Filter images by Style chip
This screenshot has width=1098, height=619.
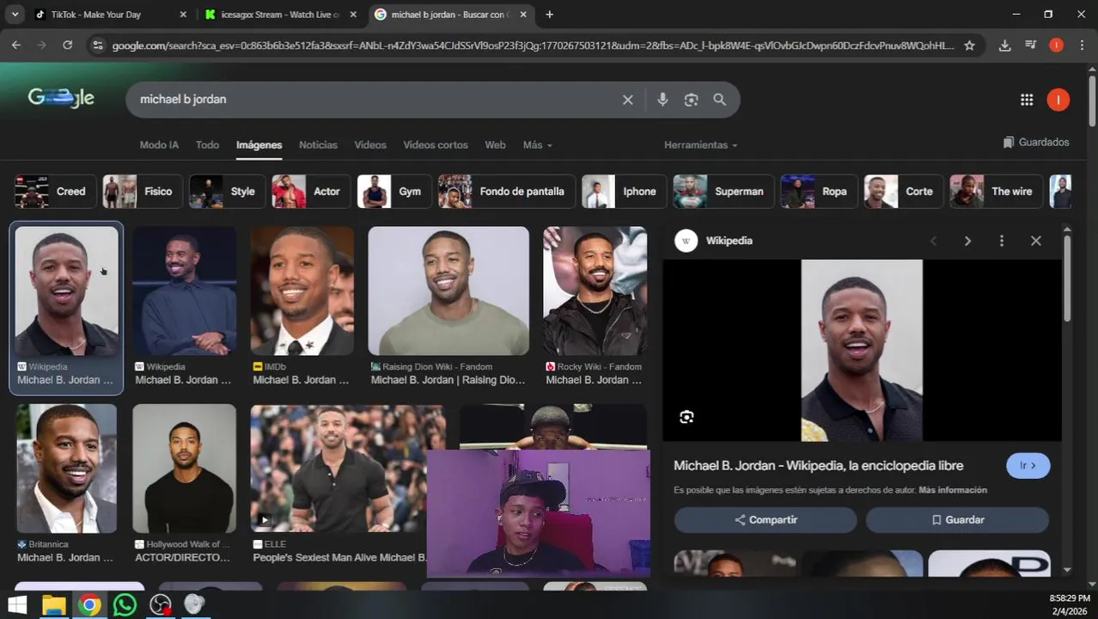(x=228, y=192)
